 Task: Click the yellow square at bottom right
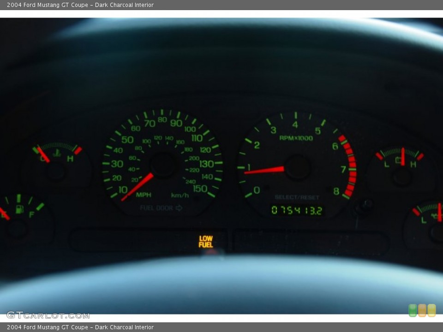click(432, 310)
